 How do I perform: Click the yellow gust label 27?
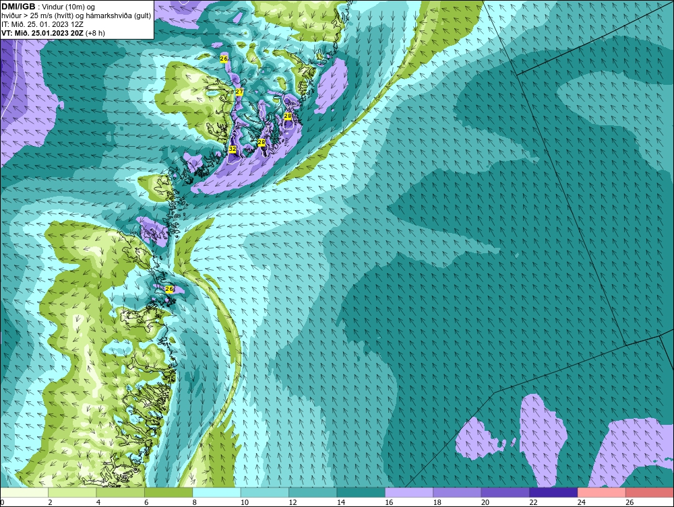[239, 92]
